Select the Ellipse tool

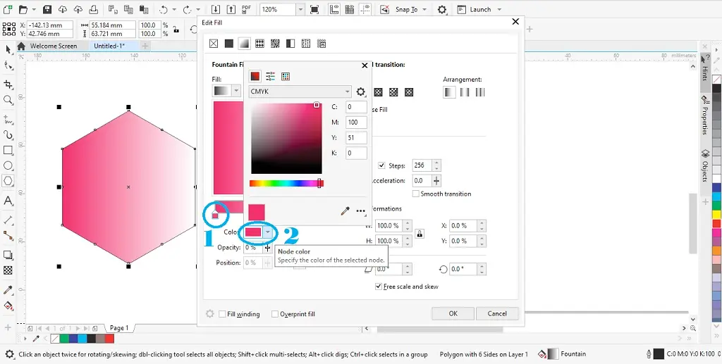[8, 165]
